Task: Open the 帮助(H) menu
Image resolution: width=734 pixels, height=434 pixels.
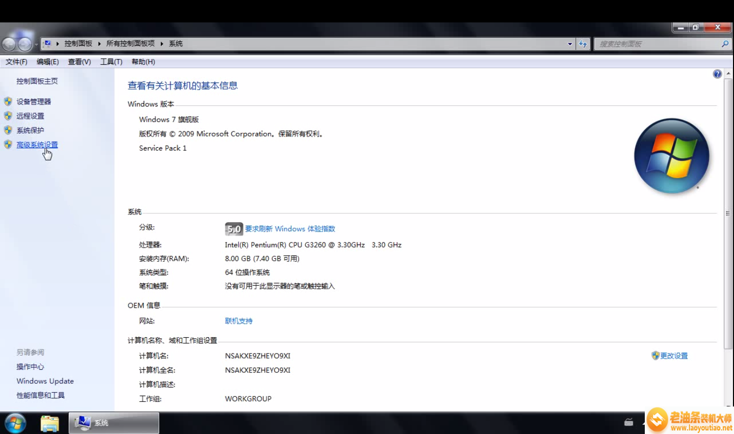Action: tap(143, 62)
